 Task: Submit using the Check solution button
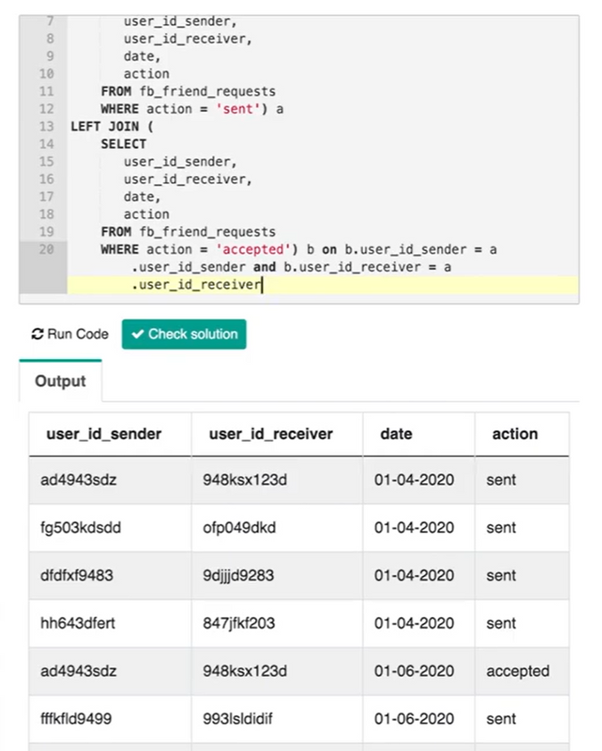184,334
